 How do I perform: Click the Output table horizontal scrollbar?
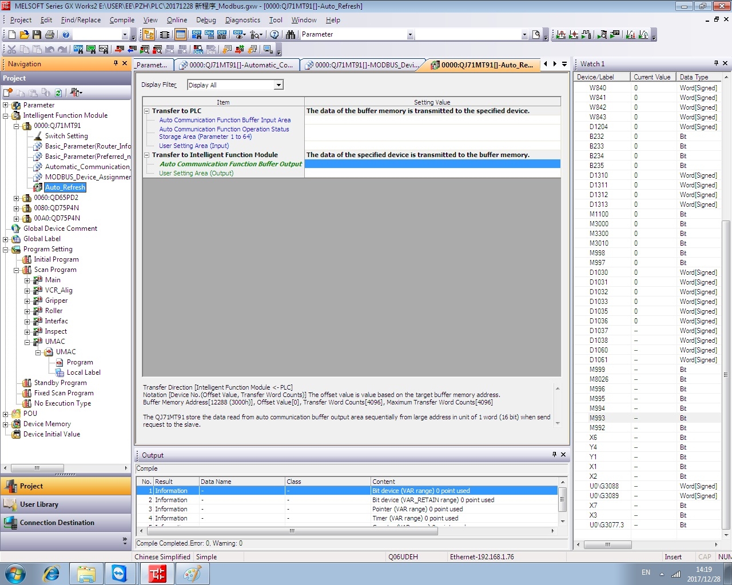[292, 531]
